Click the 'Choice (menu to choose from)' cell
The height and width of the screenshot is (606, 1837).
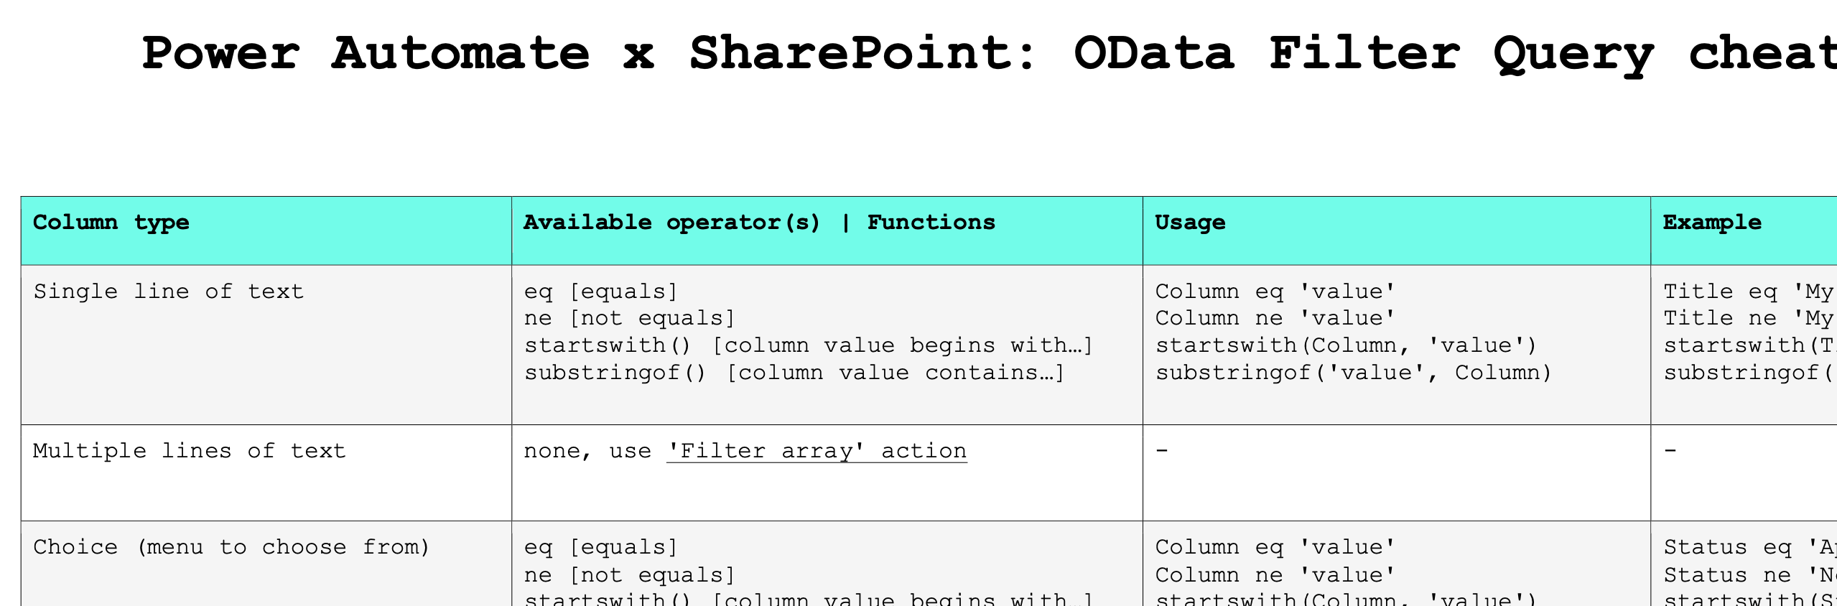click(231, 547)
